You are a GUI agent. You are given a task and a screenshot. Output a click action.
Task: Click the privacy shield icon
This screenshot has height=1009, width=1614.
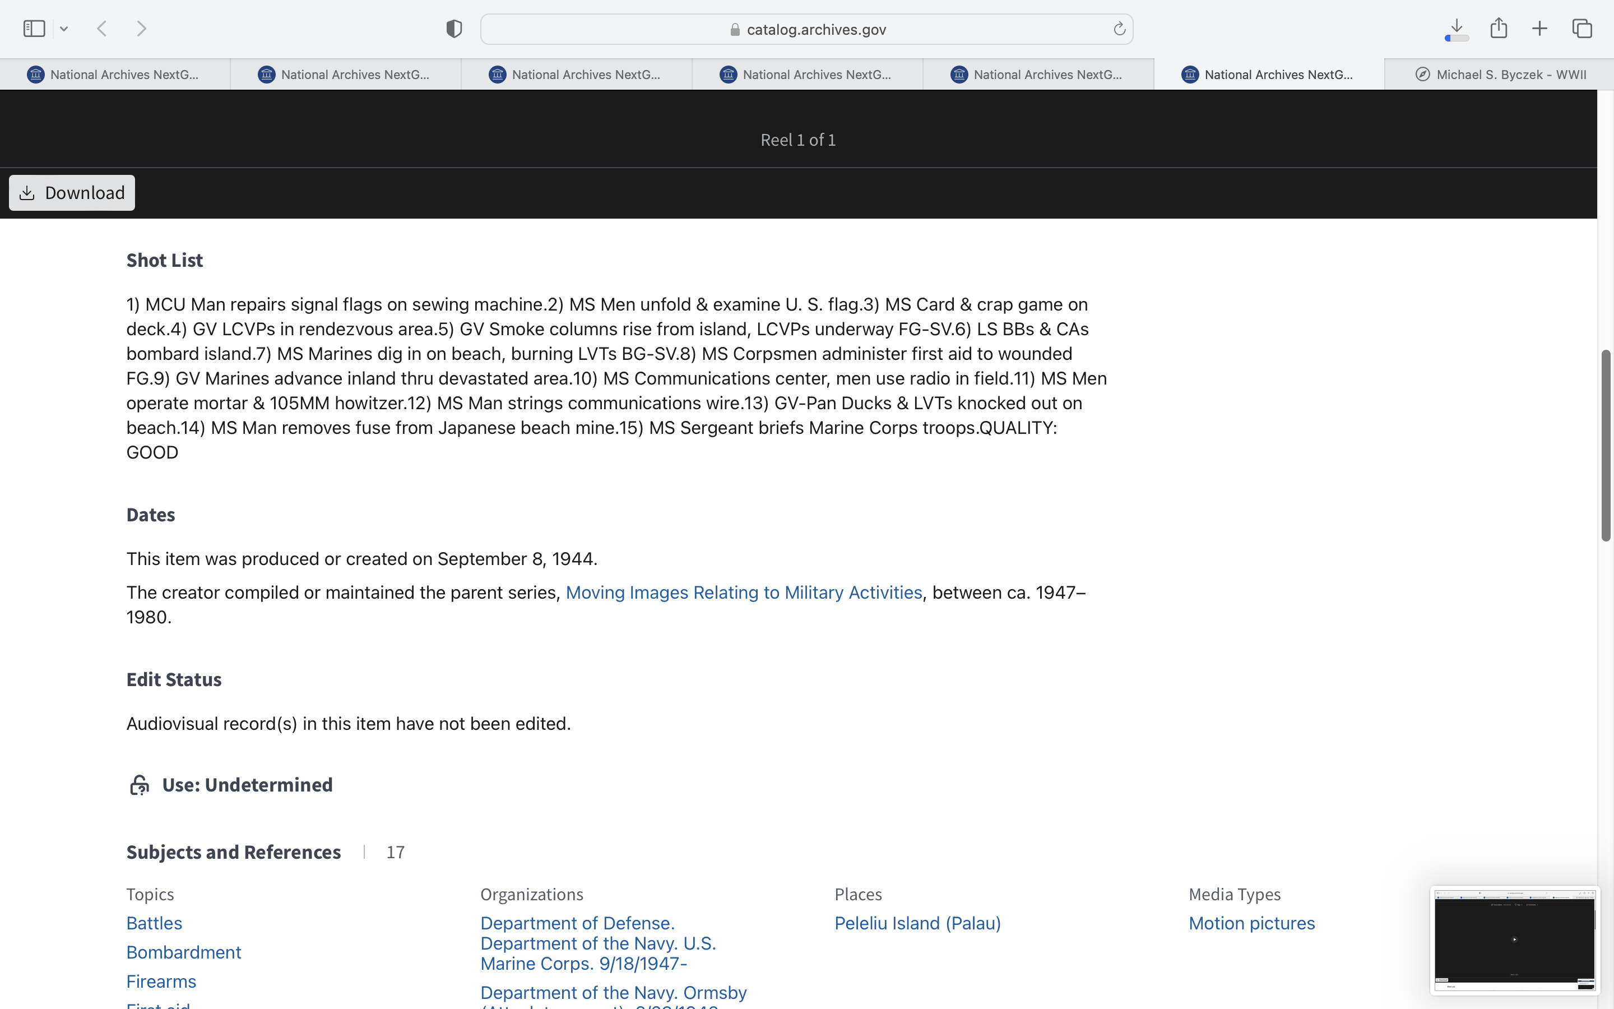point(453,29)
